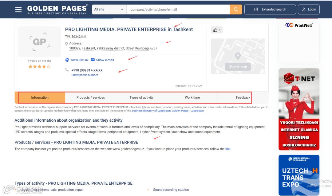The width and height of the screenshot is (332, 196).
Task: Click 'Renewed: 07.08.2025' text
Action: pyautogui.click(x=188, y=86)
